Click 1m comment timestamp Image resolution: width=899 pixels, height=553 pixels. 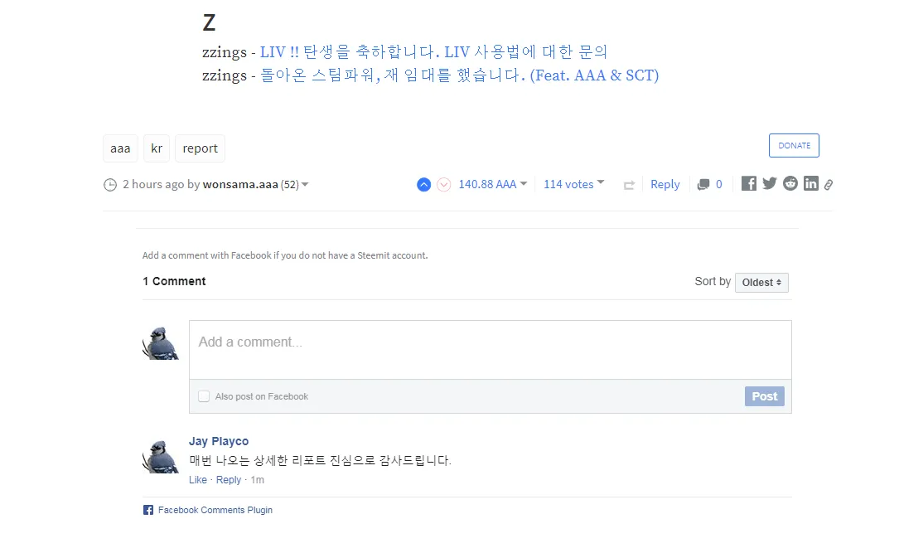coord(258,479)
